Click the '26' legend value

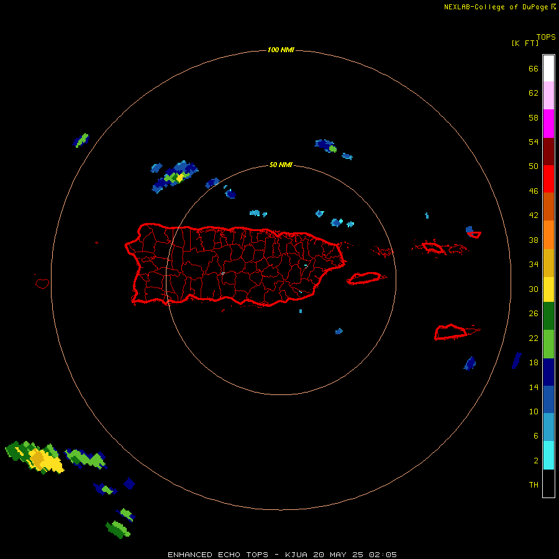coord(534,314)
